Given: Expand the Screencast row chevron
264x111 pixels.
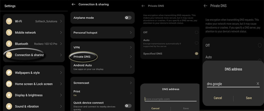Looking at the screenshot, I should point(131,83).
